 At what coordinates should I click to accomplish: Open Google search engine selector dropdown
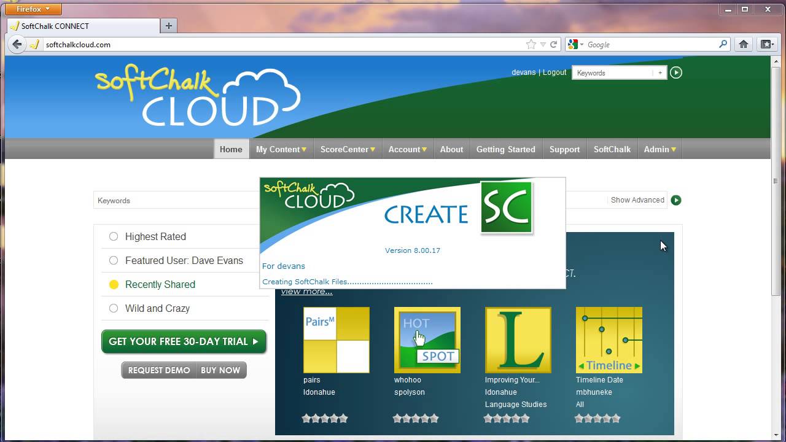575,44
